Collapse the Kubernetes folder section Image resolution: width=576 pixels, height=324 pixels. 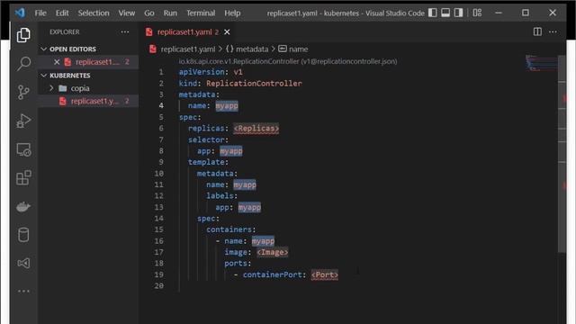[44, 76]
